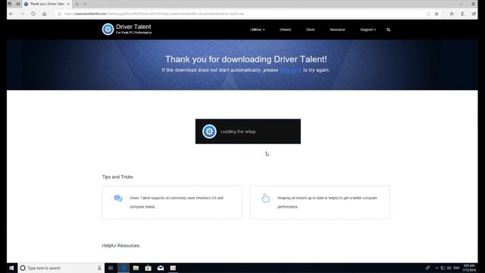Show hidden system tray icons chevron
485x273 pixels.
point(436,268)
